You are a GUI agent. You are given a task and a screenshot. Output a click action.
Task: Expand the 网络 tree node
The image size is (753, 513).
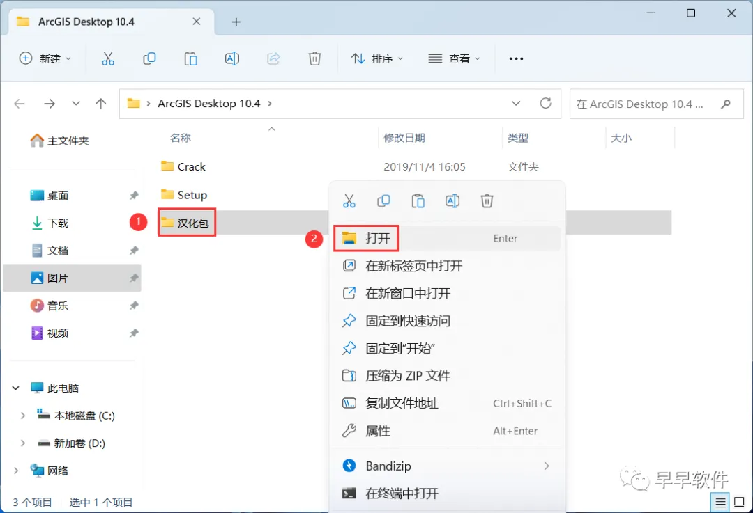pos(16,471)
